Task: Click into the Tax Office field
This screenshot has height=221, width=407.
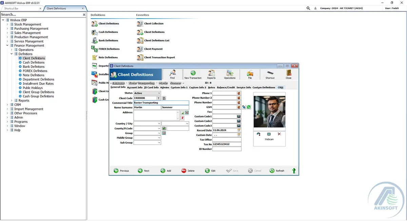Action: (227, 139)
